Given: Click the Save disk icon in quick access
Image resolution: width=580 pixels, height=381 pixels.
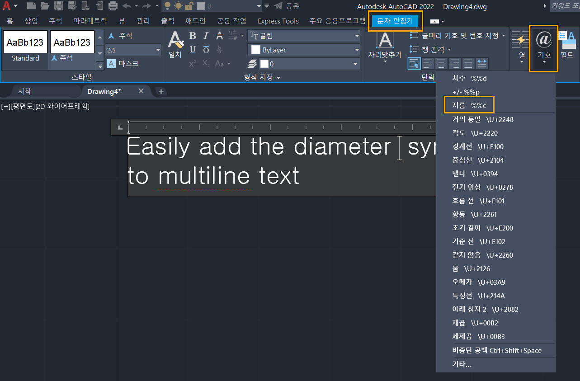Looking at the screenshot, I should 59,6.
